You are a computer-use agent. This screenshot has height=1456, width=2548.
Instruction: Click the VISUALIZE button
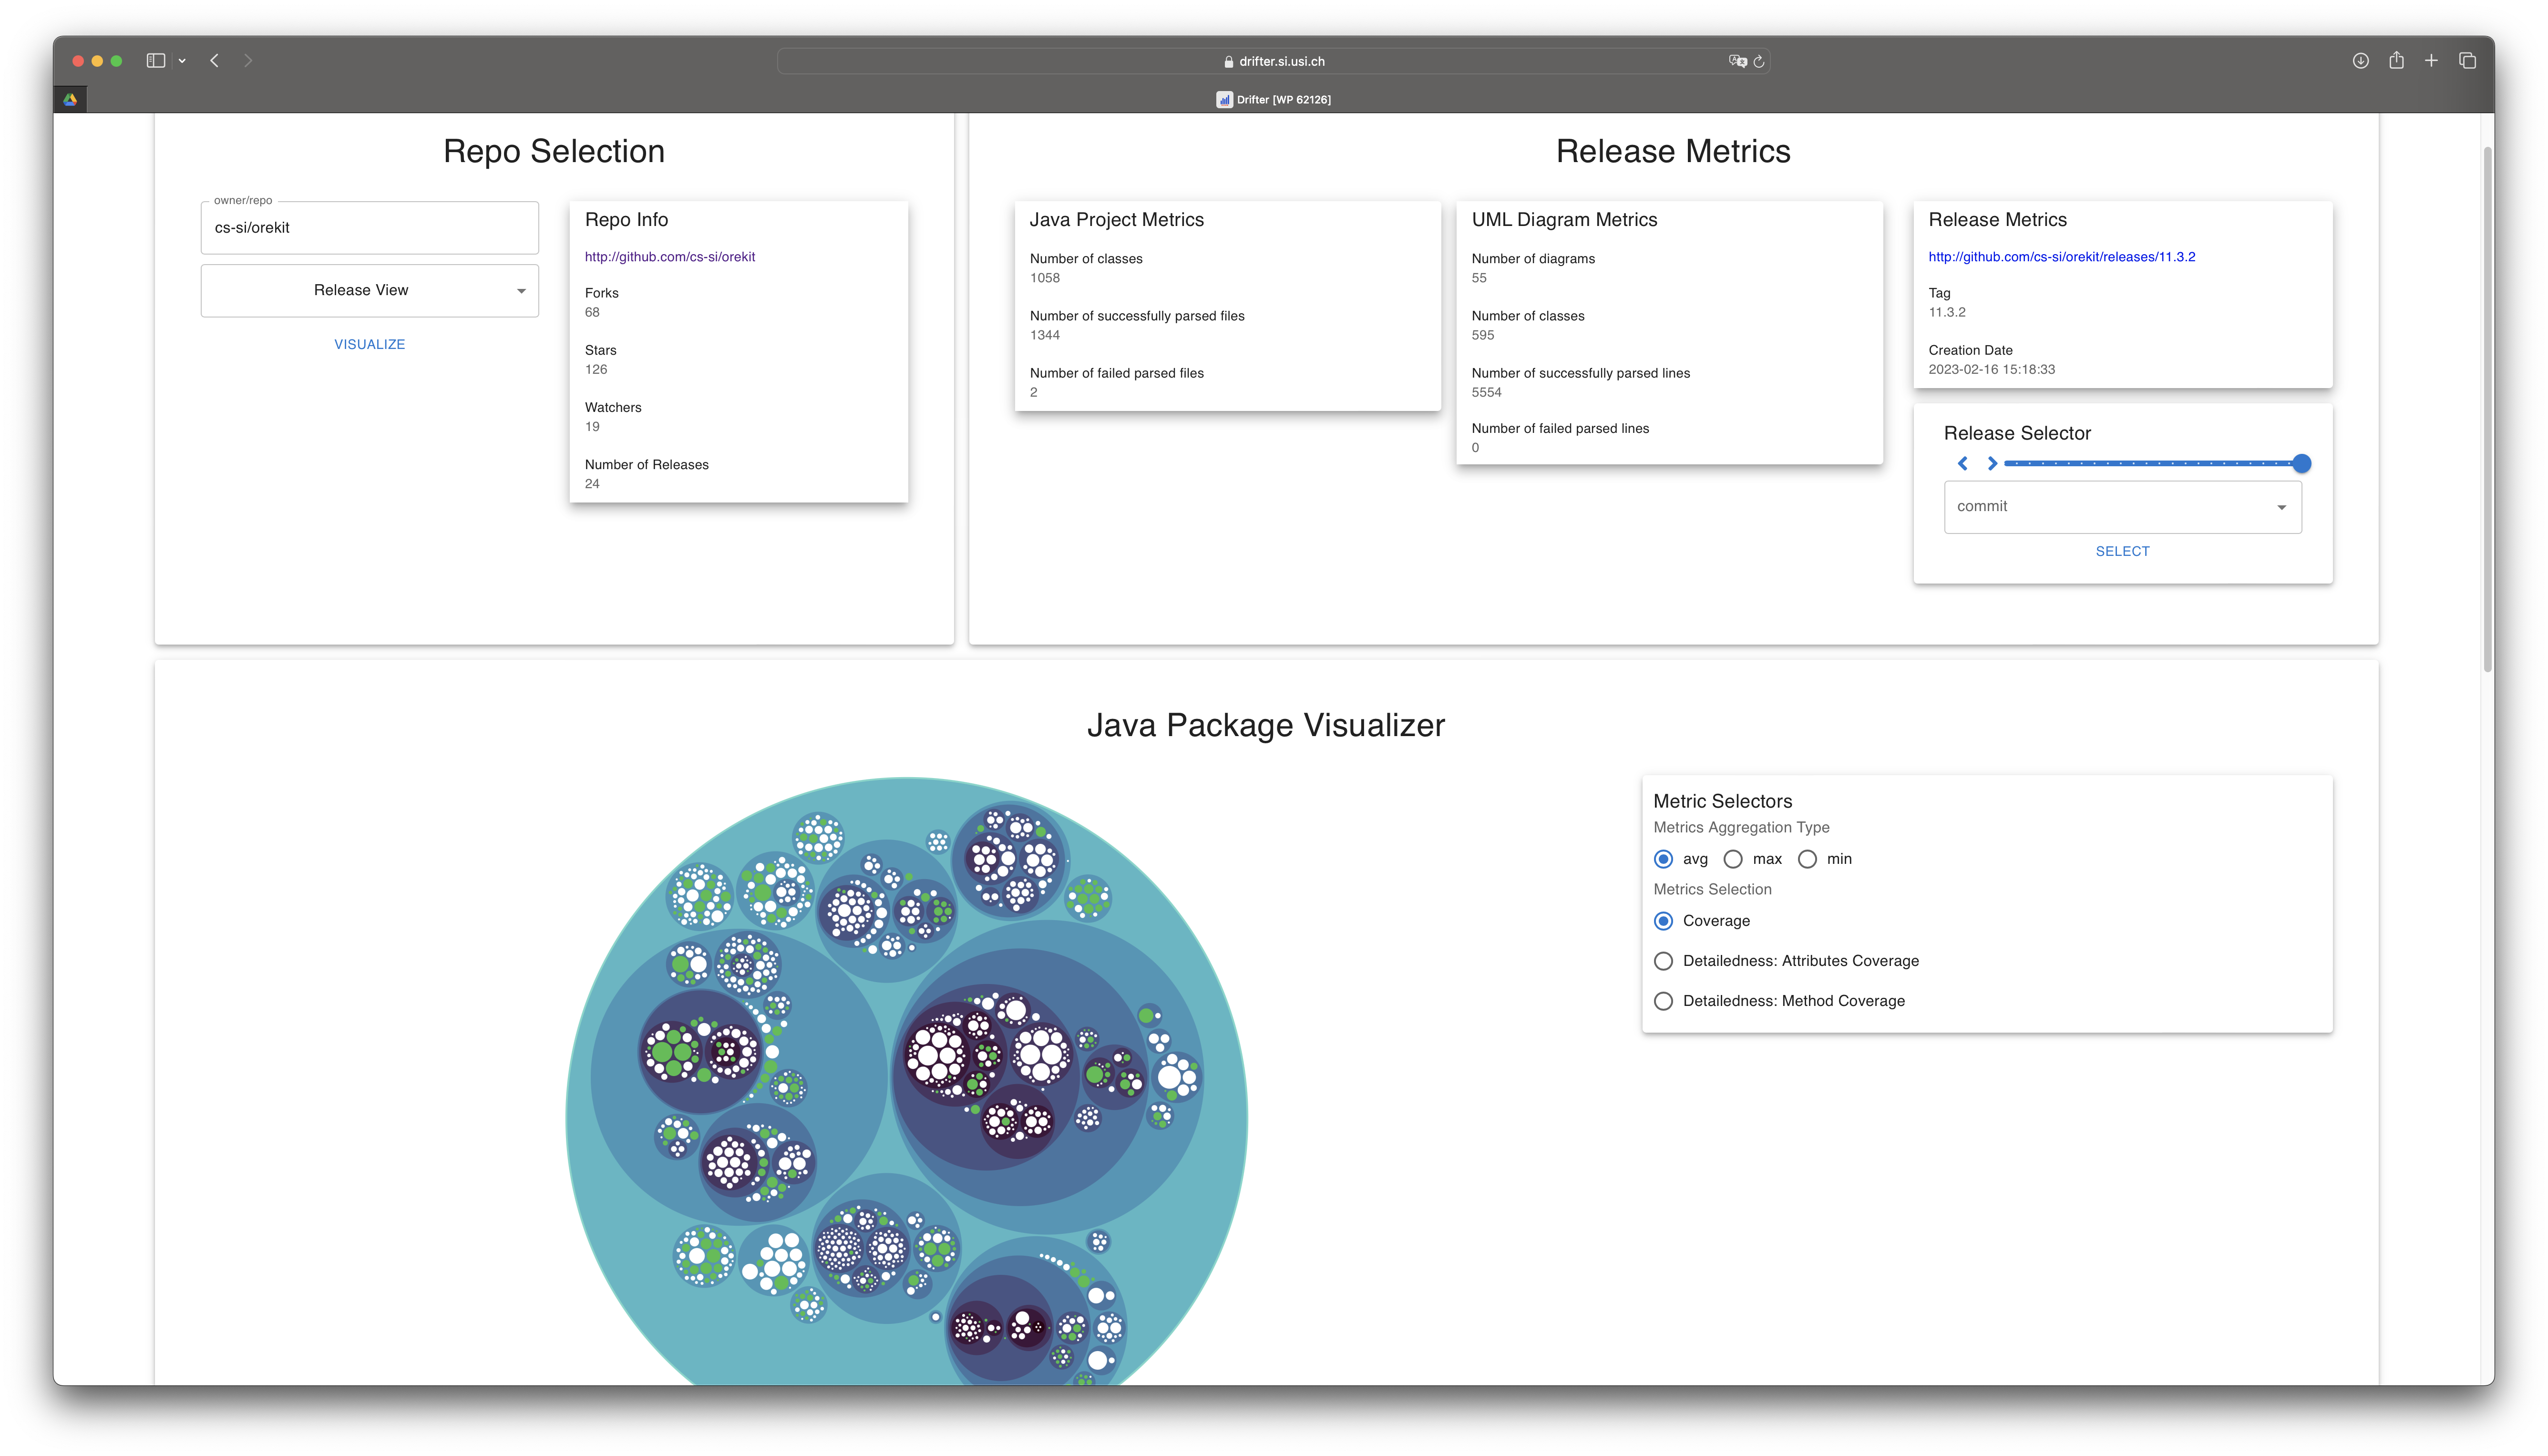[369, 344]
